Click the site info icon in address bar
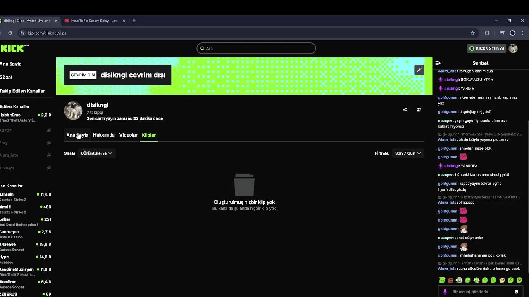The width and height of the screenshot is (529, 297). (x=22, y=33)
